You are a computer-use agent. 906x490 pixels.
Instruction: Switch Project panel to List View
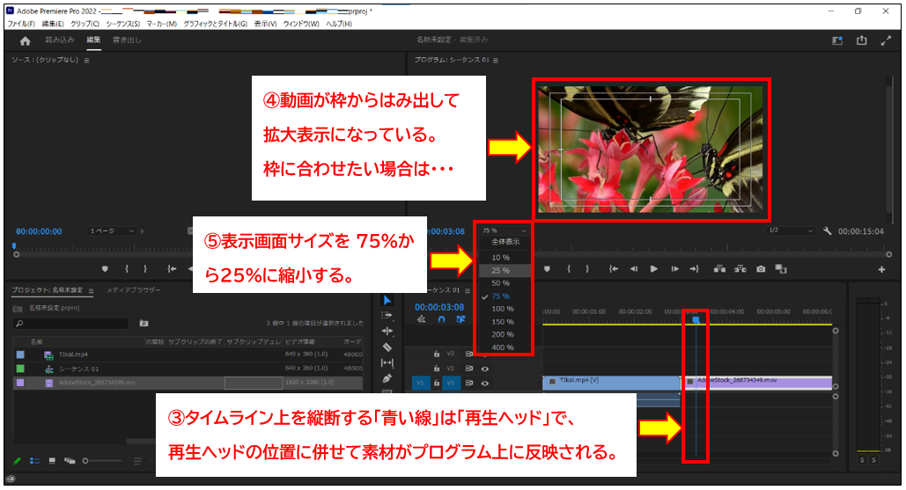34,461
